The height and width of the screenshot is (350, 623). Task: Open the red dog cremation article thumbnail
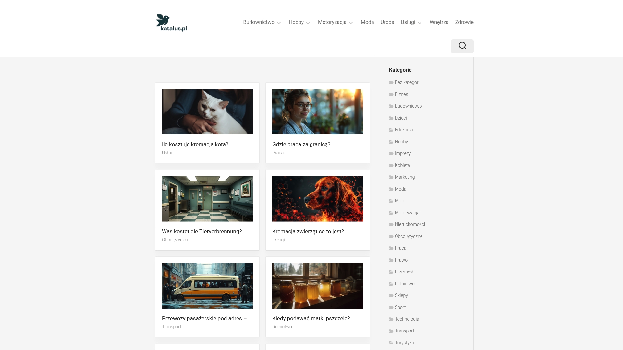(x=317, y=199)
